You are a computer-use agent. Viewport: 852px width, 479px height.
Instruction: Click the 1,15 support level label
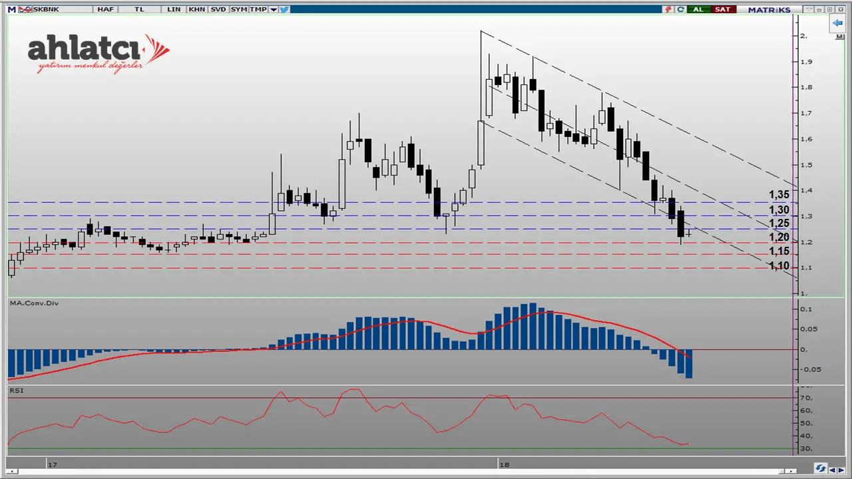(779, 251)
